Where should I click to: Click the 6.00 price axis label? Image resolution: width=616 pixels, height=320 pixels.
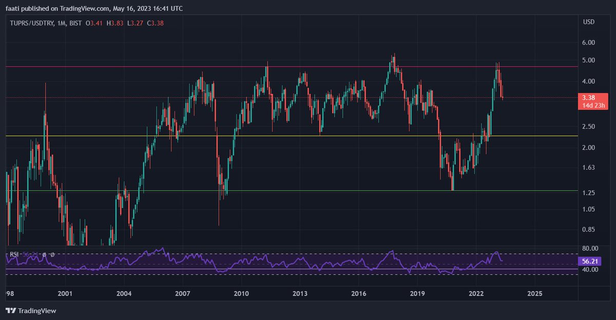pos(588,42)
